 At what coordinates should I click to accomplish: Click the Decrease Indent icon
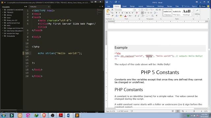click(x=157, y=10)
